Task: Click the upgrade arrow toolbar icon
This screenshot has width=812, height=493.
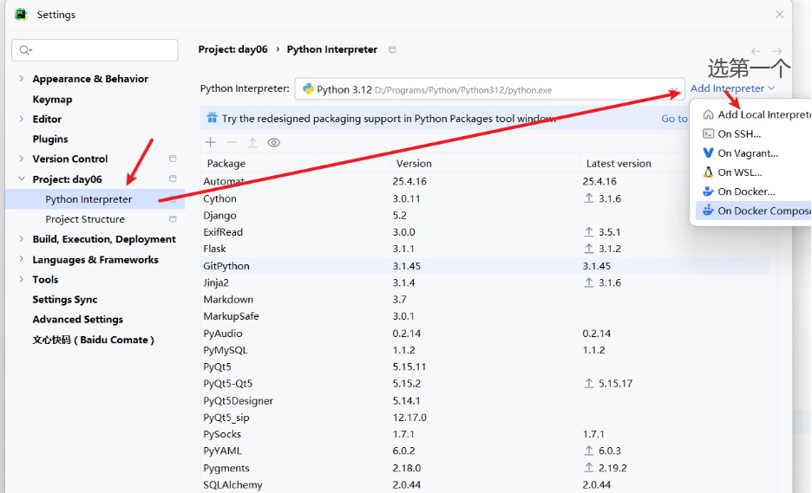Action: click(x=252, y=142)
